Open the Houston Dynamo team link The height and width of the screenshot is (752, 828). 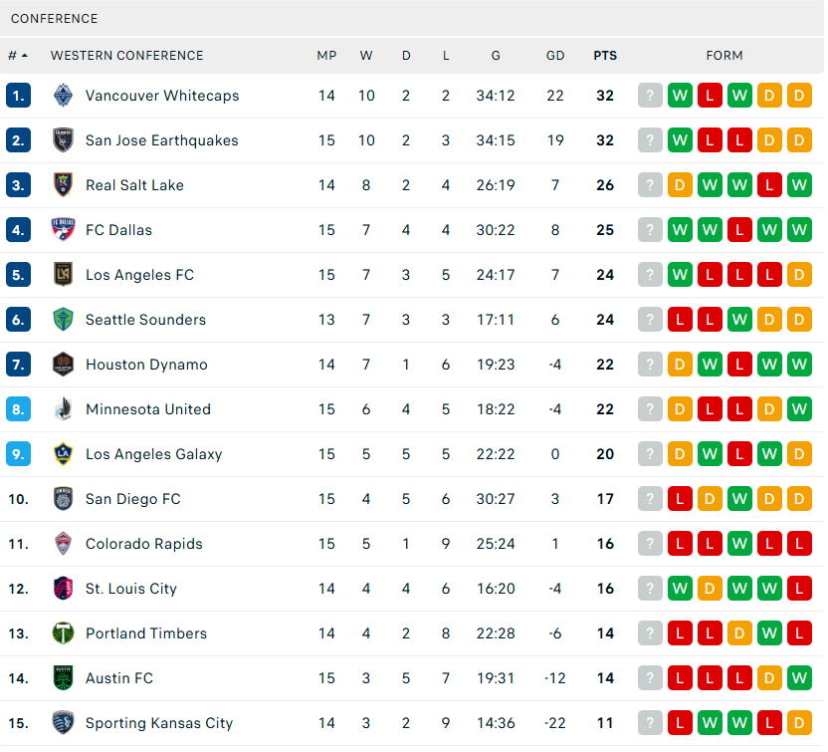146,365
